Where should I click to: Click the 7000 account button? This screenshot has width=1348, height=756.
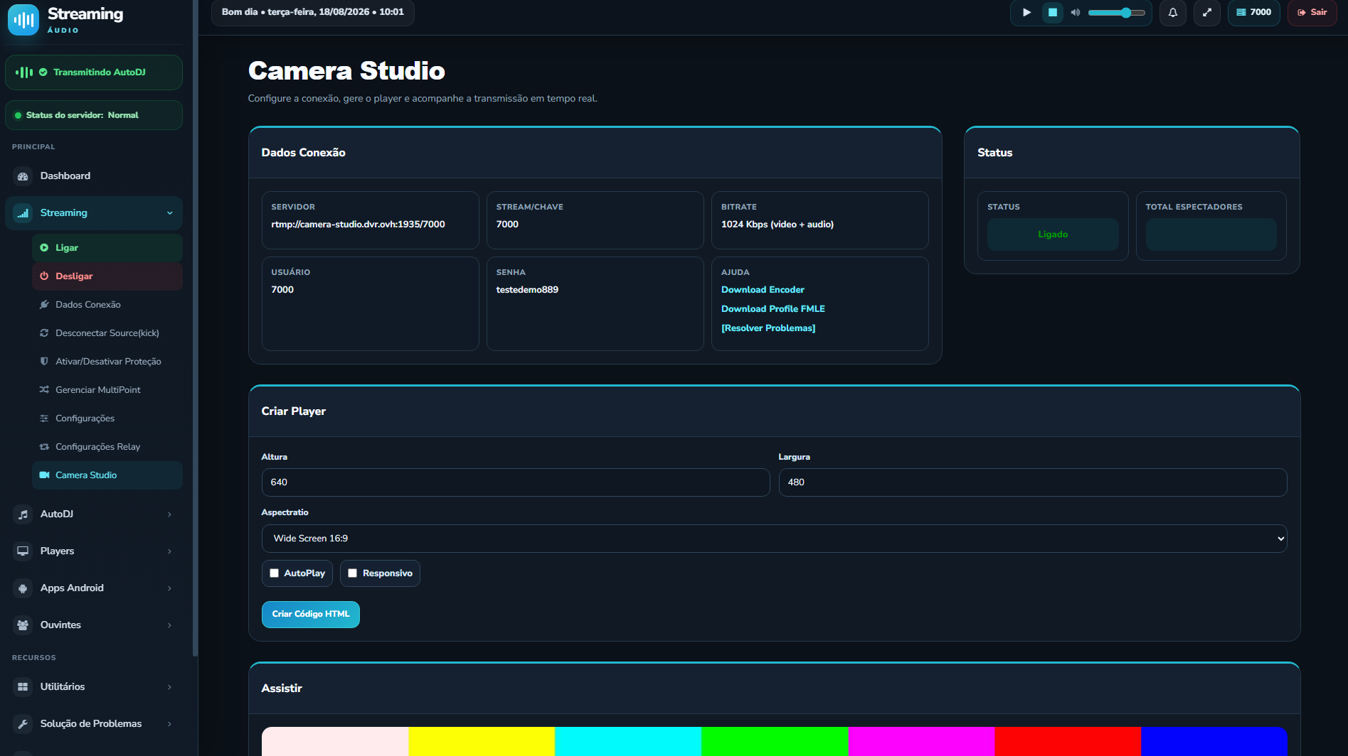point(1254,12)
